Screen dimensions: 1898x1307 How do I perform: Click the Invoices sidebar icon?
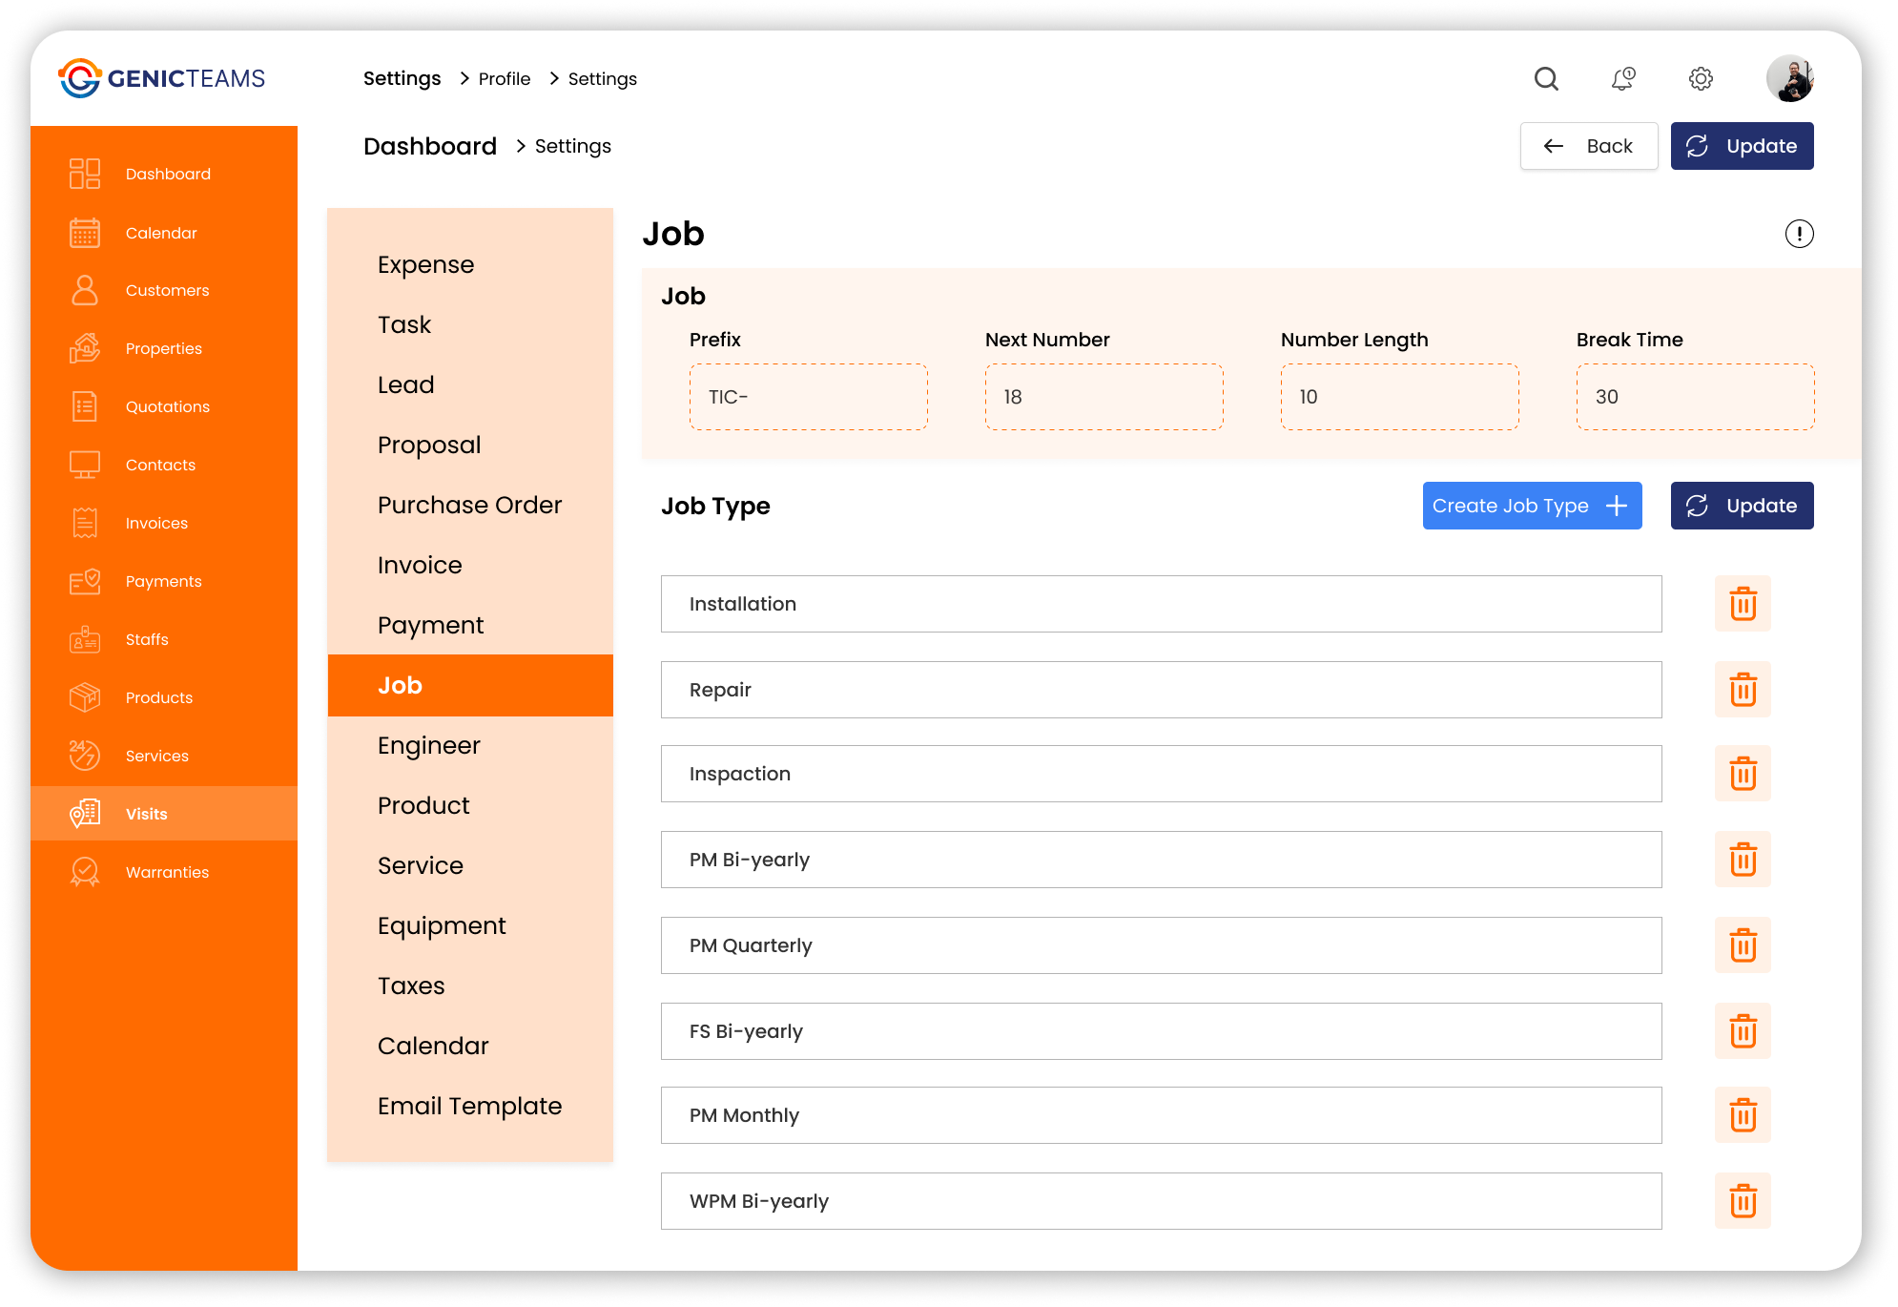click(84, 522)
